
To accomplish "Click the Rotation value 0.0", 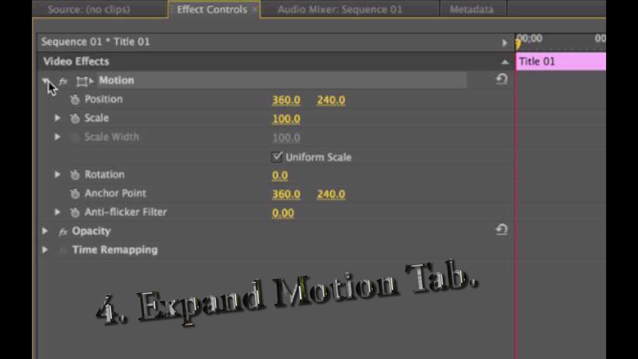I will click(x=280, y=175).
